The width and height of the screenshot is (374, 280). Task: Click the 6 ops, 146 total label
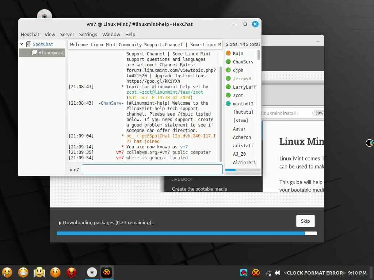pyautogui.click(x=243, y=44)
